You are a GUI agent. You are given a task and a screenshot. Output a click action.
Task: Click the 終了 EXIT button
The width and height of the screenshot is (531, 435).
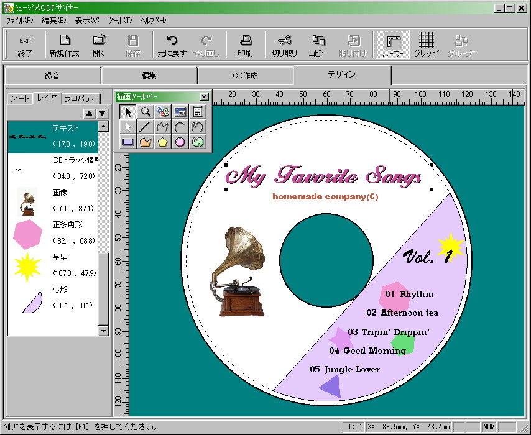[25, 45]
